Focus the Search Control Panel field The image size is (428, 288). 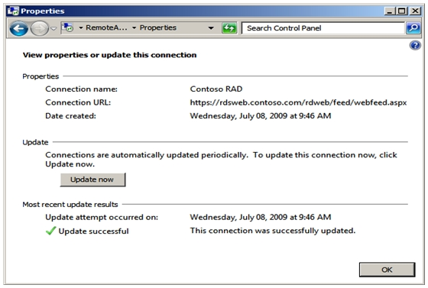click(x=323, y=28)
